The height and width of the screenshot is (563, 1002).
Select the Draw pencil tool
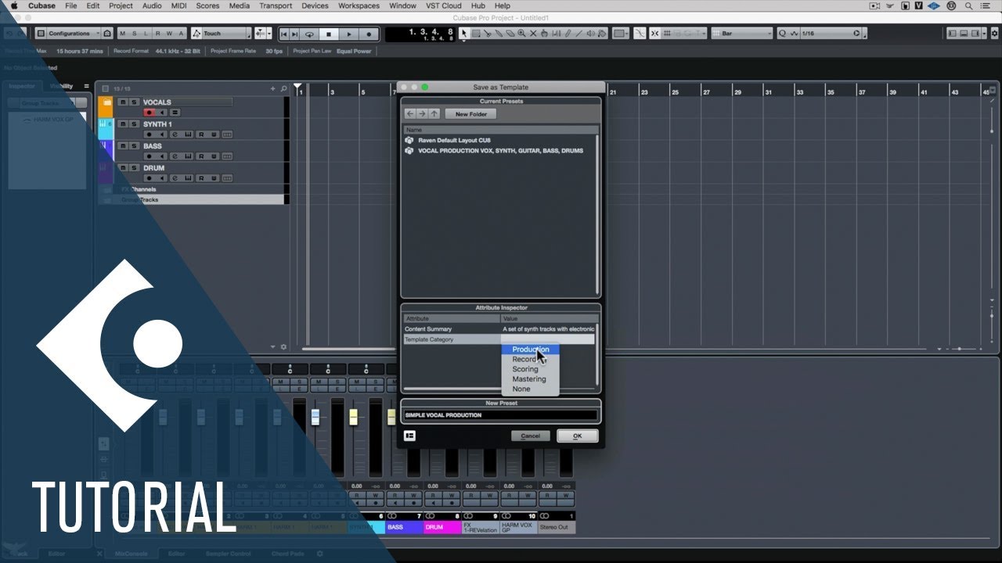pos(567,34)
